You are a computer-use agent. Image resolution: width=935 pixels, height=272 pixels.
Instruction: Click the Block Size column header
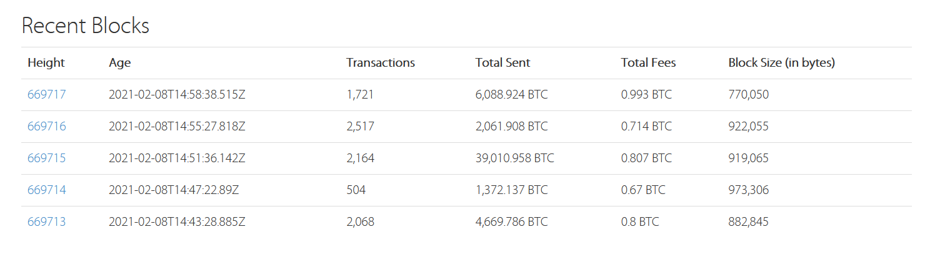tap(782, 63)
